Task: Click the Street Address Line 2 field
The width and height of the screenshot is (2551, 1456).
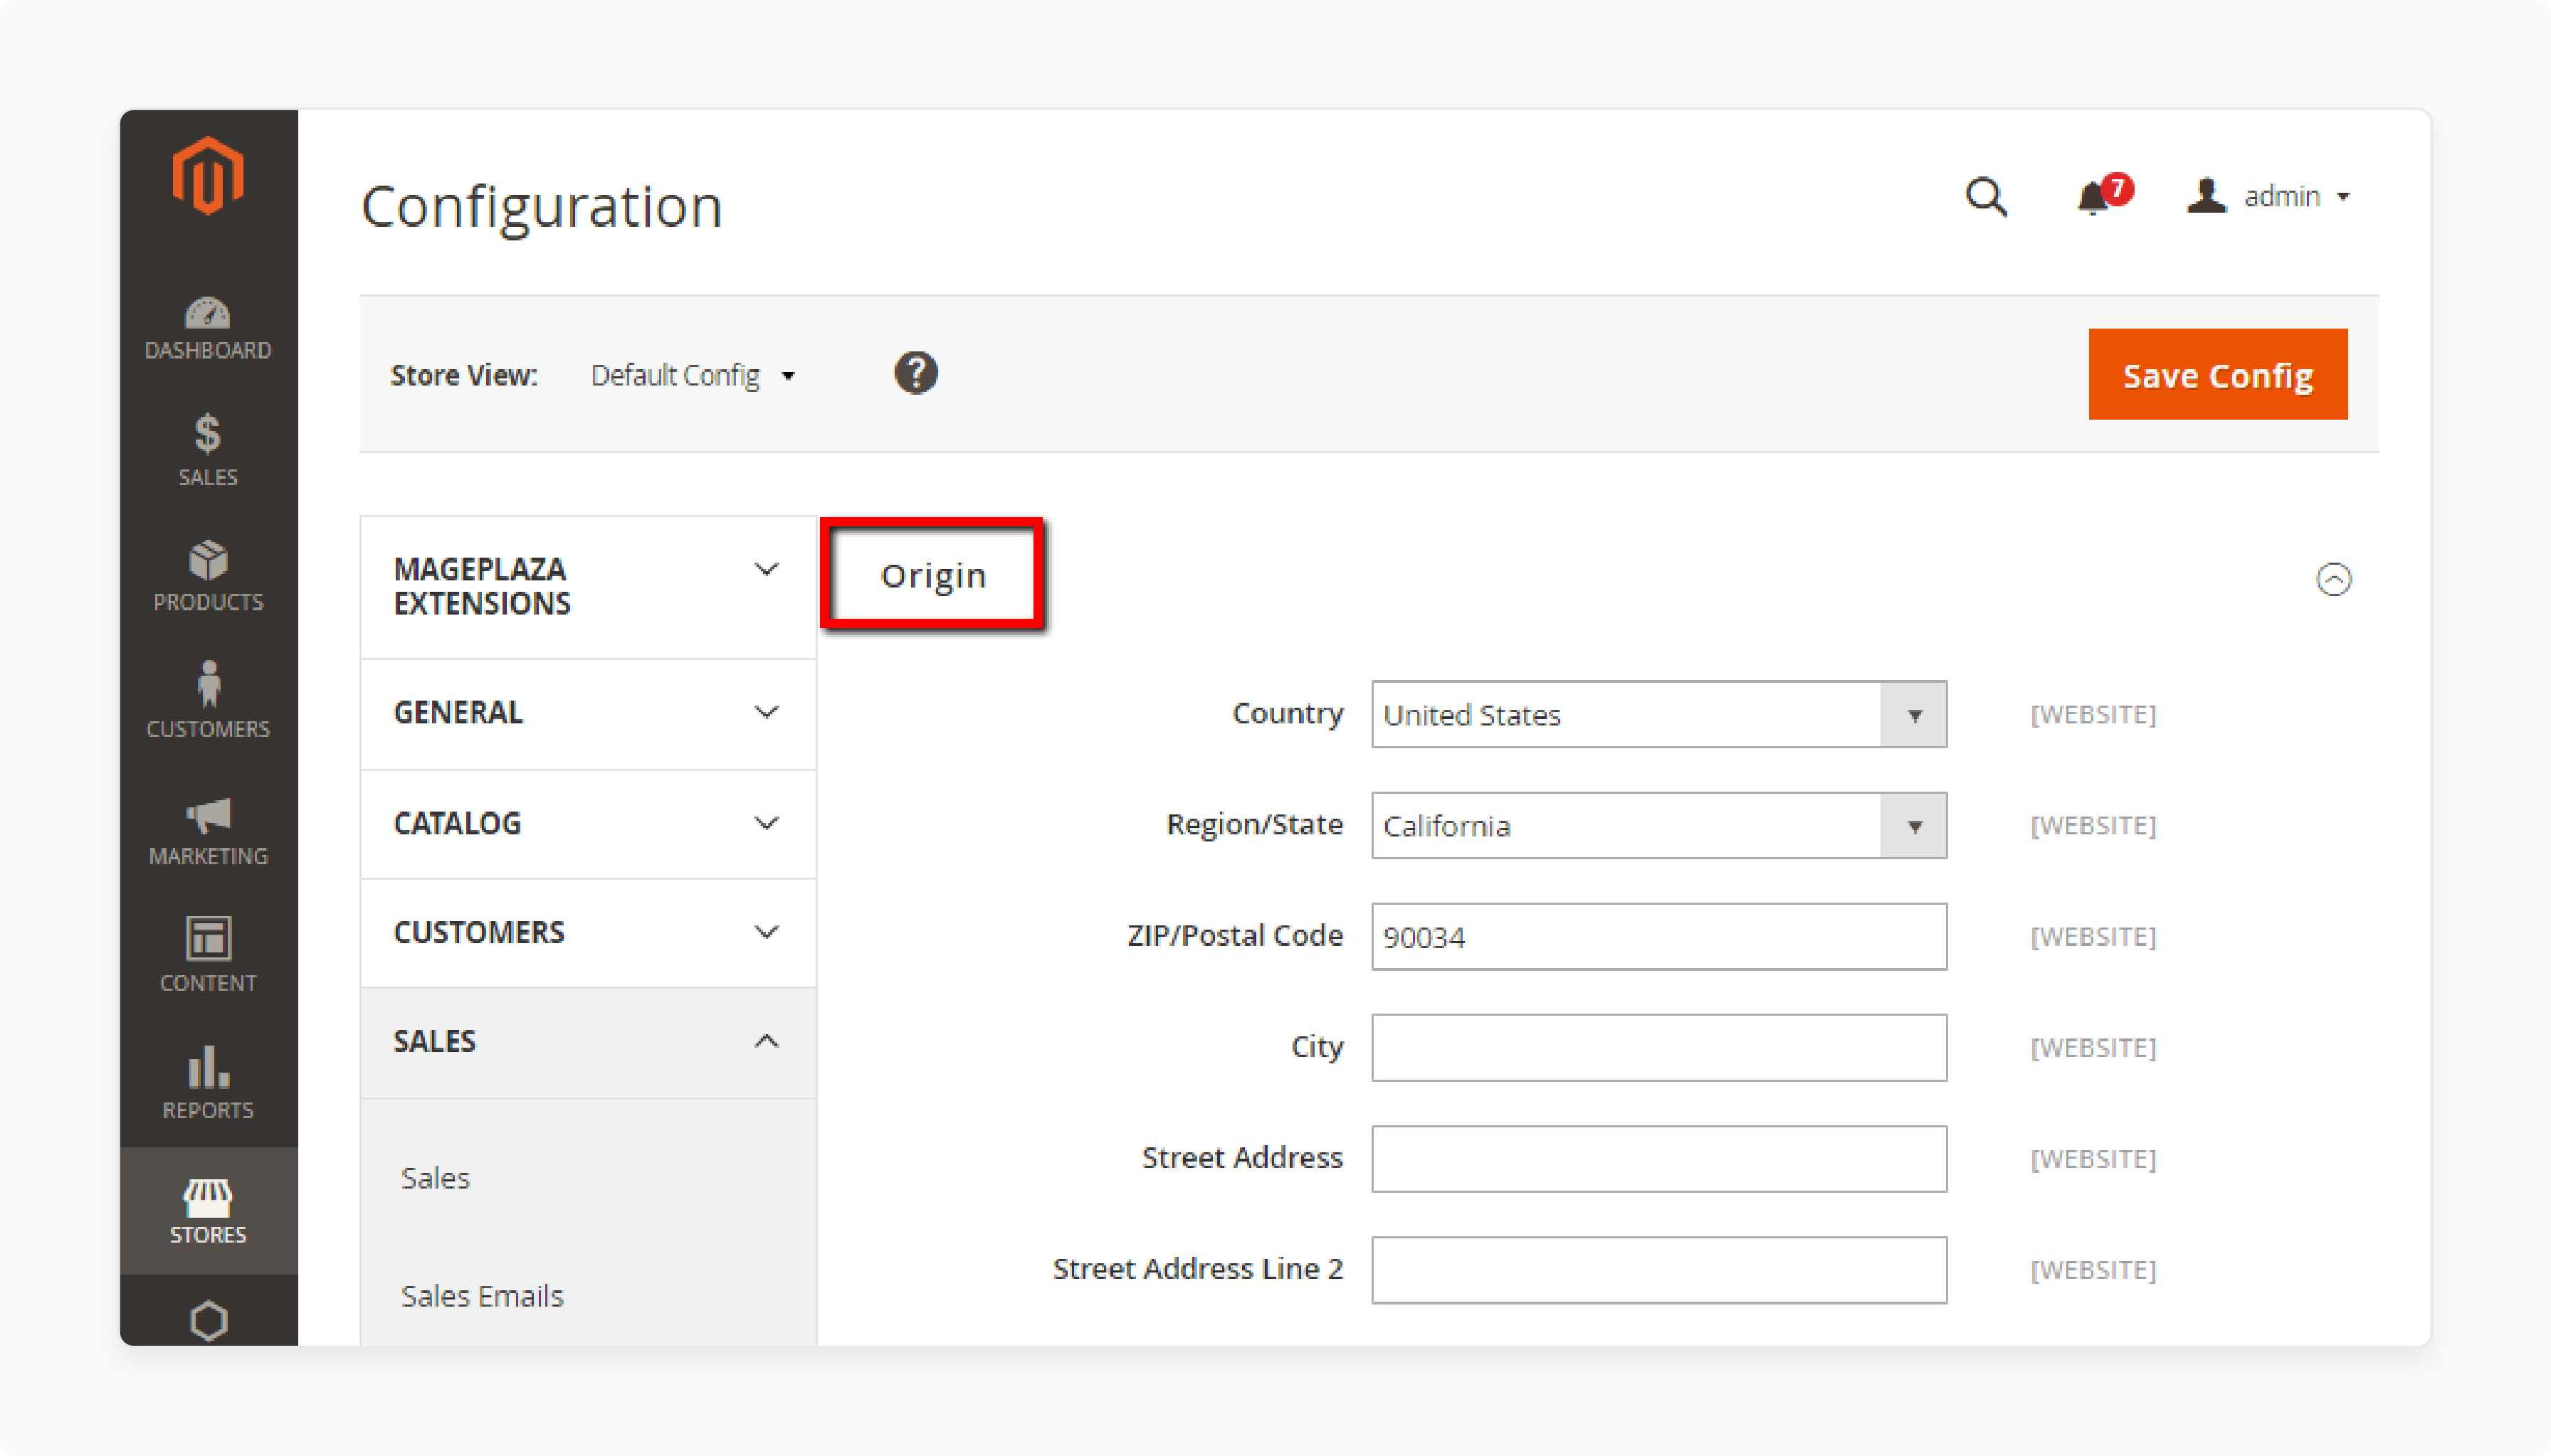Action: pyautogui.click(x=1658, y=1270)
